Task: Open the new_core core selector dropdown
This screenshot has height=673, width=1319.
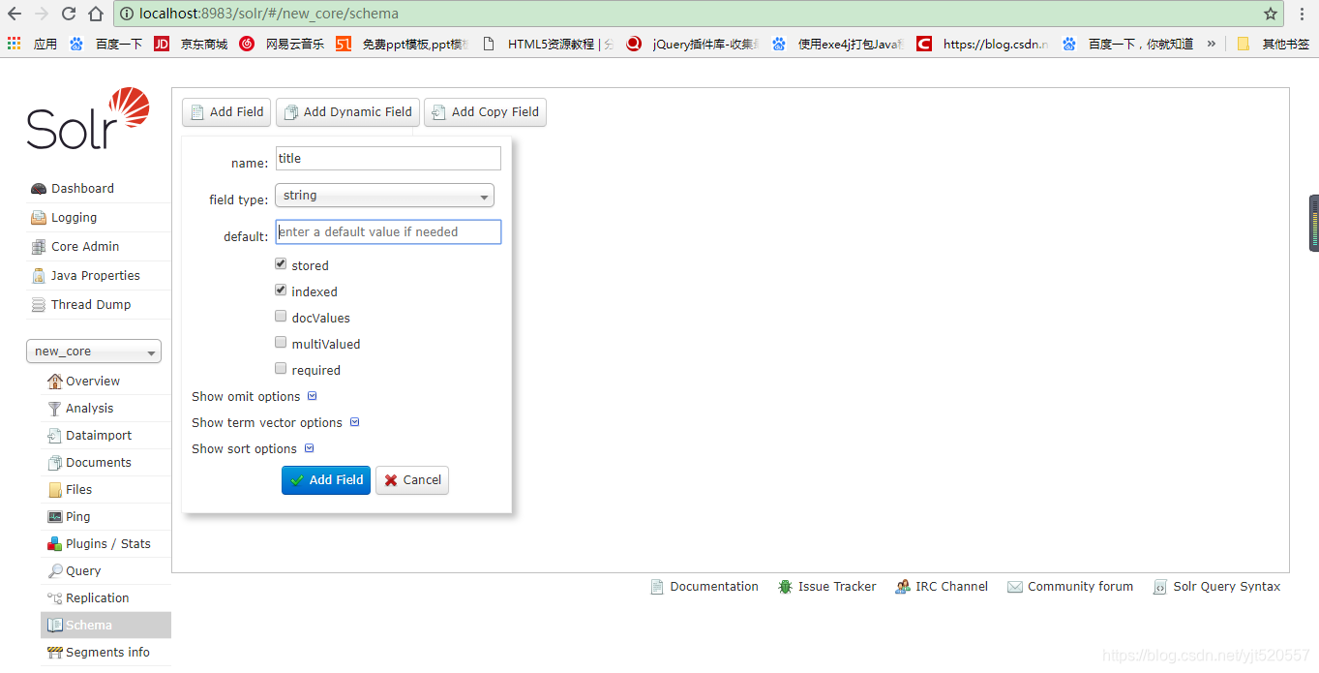Action: pyautogui.click(x=94, y=352)
